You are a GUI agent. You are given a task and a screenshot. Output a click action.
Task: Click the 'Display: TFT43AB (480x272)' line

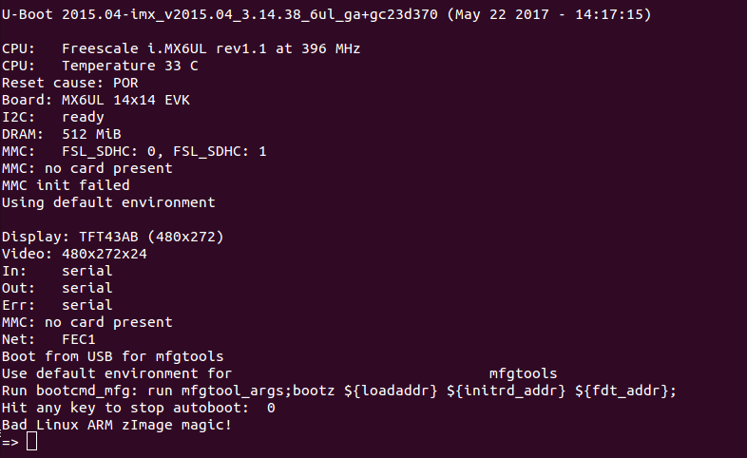(x=113, y=237)
